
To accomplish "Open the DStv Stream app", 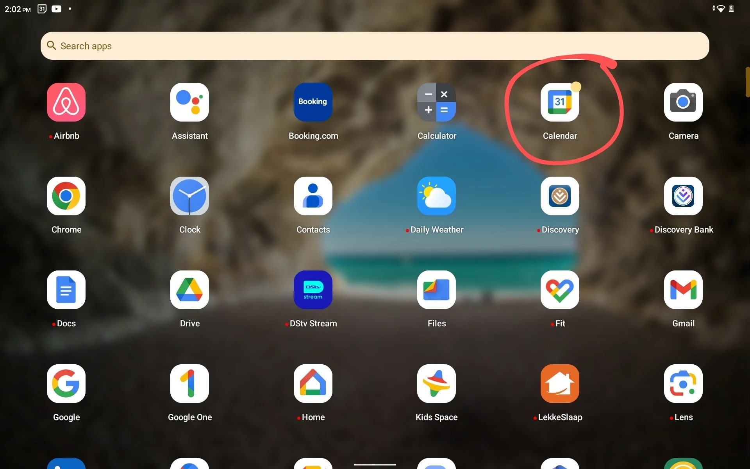I will click(x=313, y=290).
